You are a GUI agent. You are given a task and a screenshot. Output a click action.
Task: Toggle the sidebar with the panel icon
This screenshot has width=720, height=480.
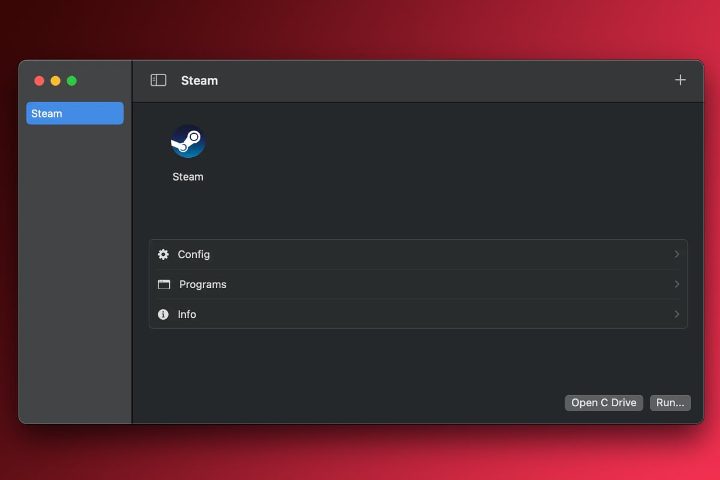point(158,80)
